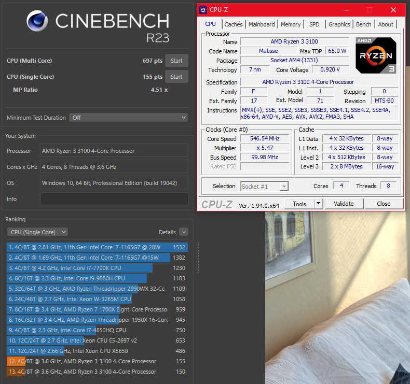
Task: Click the AMD Ryzen 3 logo in CPU-Z
Action: point(376,55)
